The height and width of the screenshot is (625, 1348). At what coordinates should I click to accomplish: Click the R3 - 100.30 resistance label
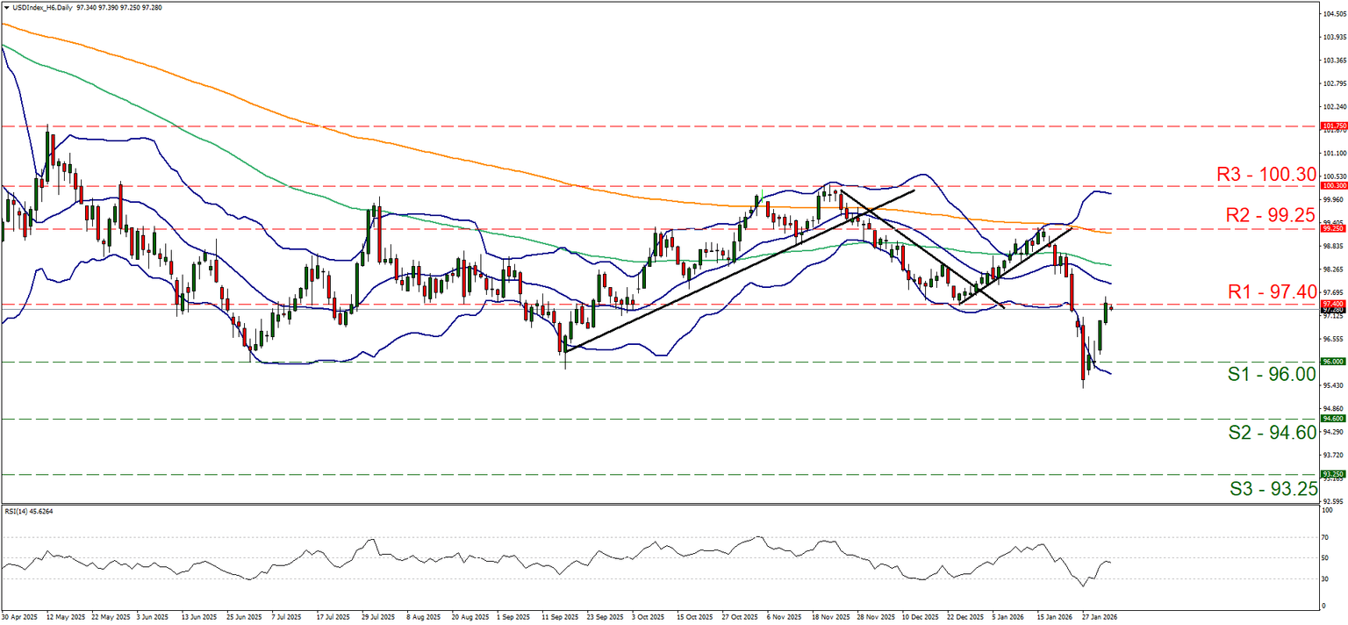pos(1266,174)
